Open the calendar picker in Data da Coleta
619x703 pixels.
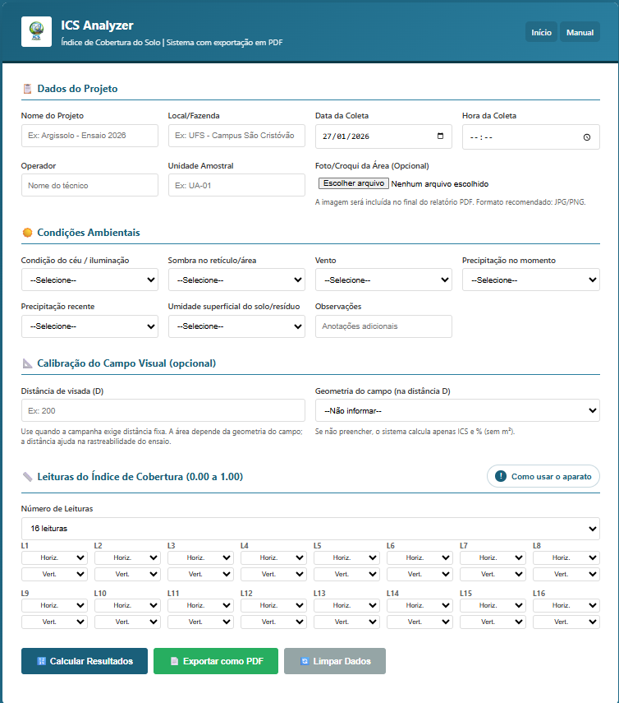click(x=442, y=136)
